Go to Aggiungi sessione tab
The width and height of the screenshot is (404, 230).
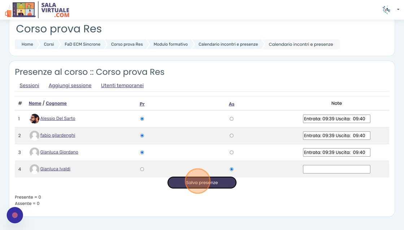[x=70, y=85]
